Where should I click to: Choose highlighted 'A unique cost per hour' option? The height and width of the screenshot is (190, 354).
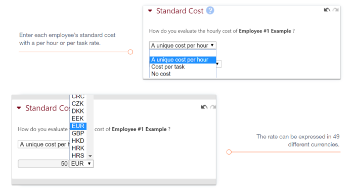tap(183, 60)
